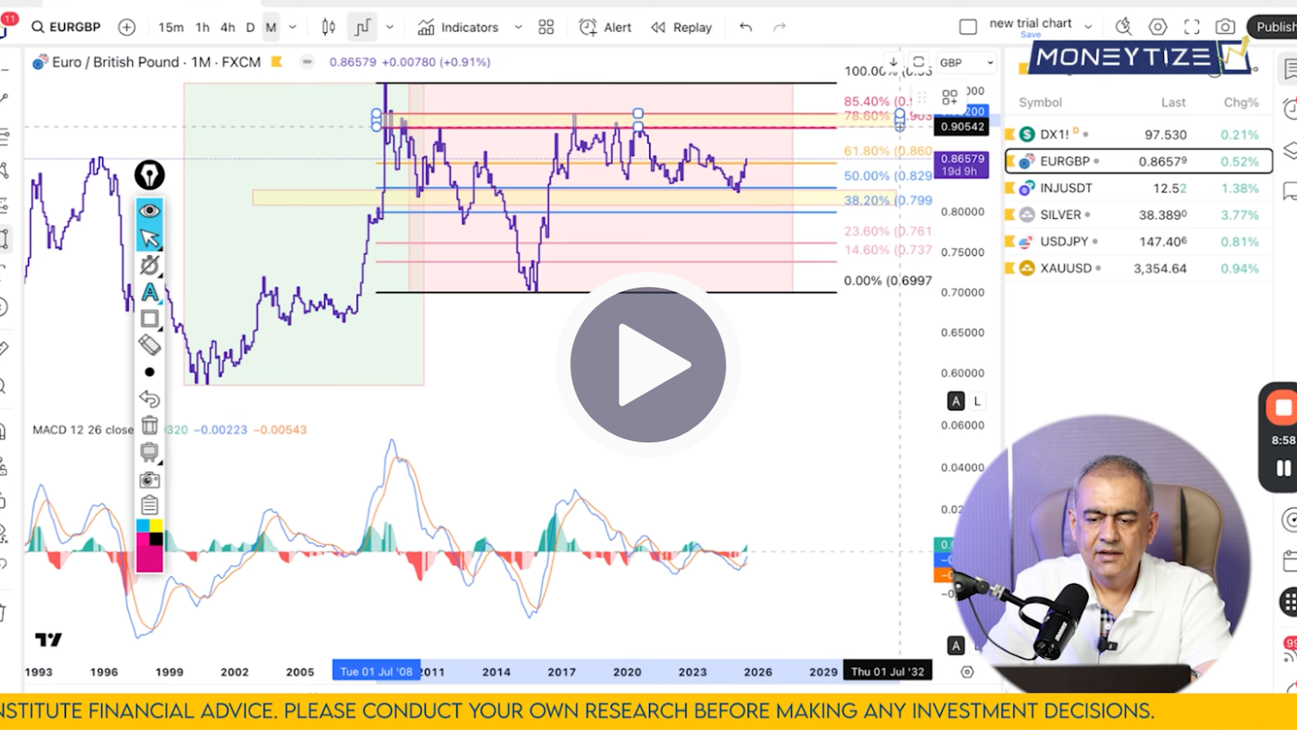Toggle auto scale A button on price axis

tap(956, 401)
